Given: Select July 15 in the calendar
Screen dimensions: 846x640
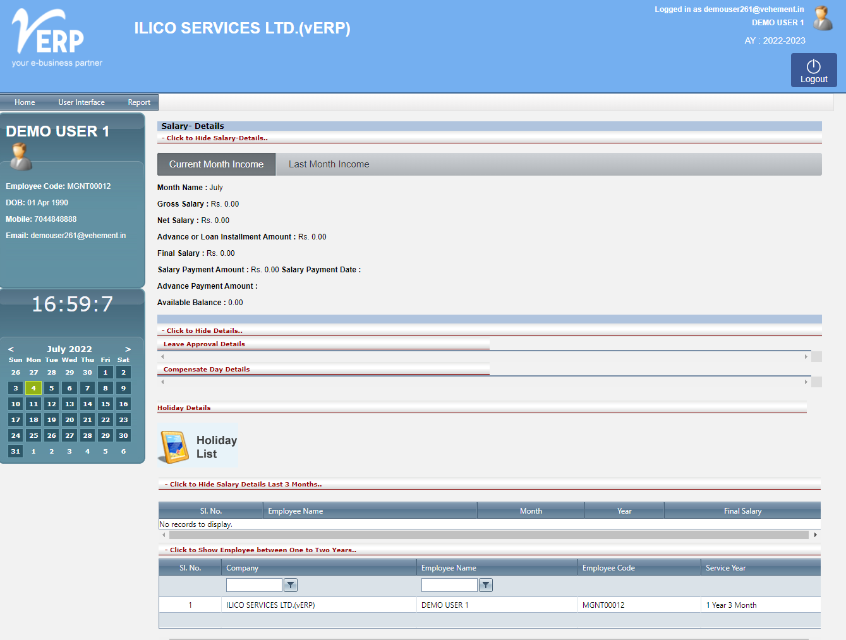Looking at the screenshot, I should 106,404.
